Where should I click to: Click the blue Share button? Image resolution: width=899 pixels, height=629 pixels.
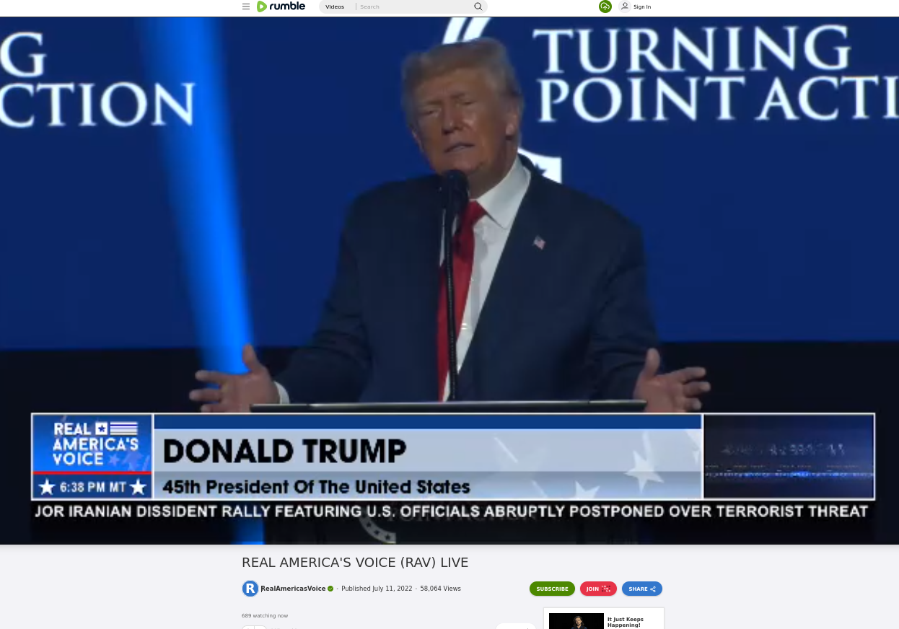(x=642, y=589)
